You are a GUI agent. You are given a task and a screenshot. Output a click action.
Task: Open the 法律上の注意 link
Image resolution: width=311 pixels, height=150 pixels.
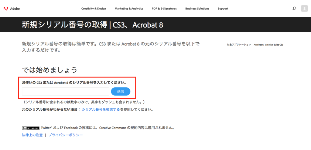[x=32, y=135]
